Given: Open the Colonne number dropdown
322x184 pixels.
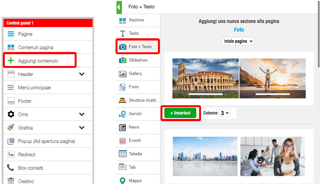Looking at the screenshot, I should click(225, 113).
